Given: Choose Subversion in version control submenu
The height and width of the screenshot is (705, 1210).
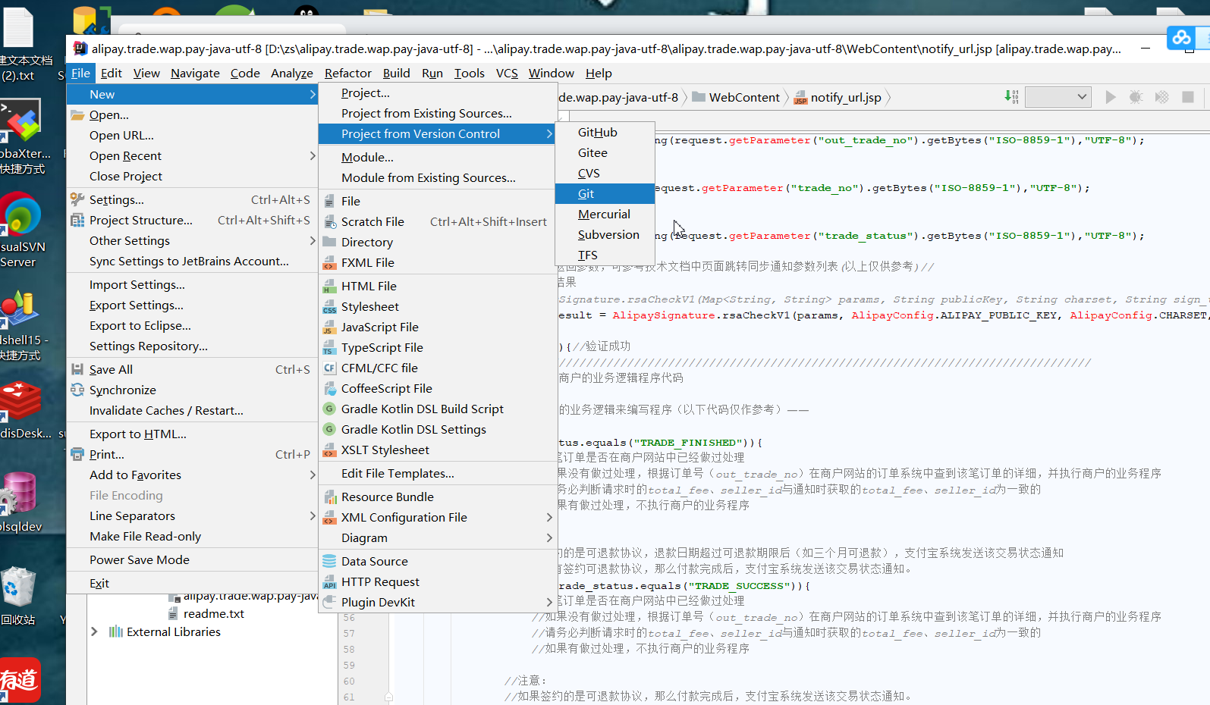Looking at the screenshot, I should click(x=605, y=234).
